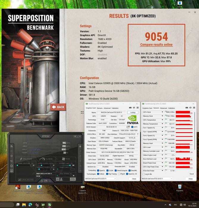This screenshot has width=199, height=208.
Task: Switch to Advanced tab in left GPU-Z window
Action: click(x=107, y=108)
